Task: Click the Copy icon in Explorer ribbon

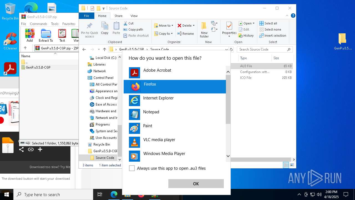Action: point(105,28)
